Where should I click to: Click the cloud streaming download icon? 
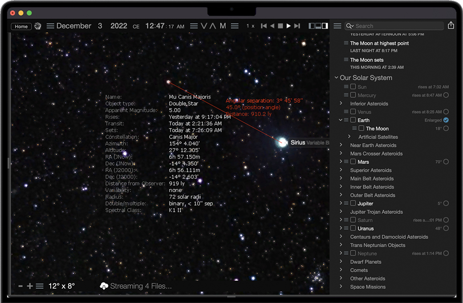coord(104,286)
